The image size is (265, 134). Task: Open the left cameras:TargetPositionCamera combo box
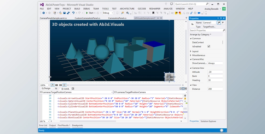(76, 92)
